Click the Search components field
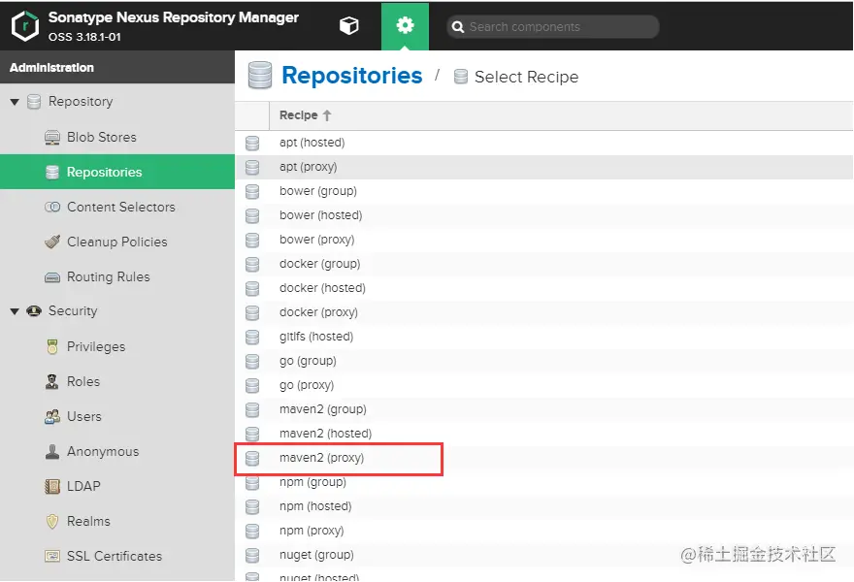854x582 pixels. [553, 27]
